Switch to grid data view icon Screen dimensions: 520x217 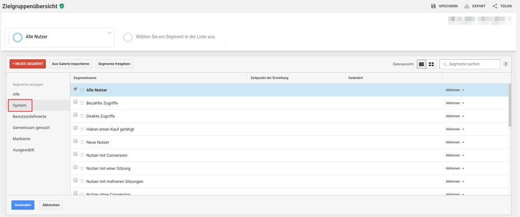431,64
